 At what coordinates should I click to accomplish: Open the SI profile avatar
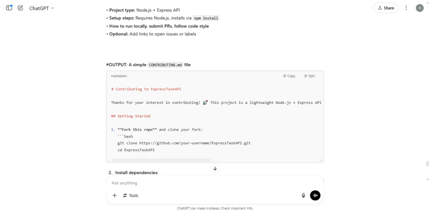tap(420, 8)
